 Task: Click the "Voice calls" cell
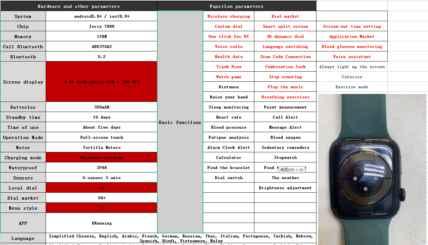click(228, 47)
